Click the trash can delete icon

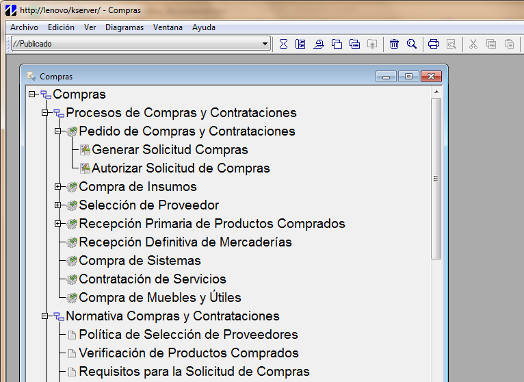pos(394,44)
